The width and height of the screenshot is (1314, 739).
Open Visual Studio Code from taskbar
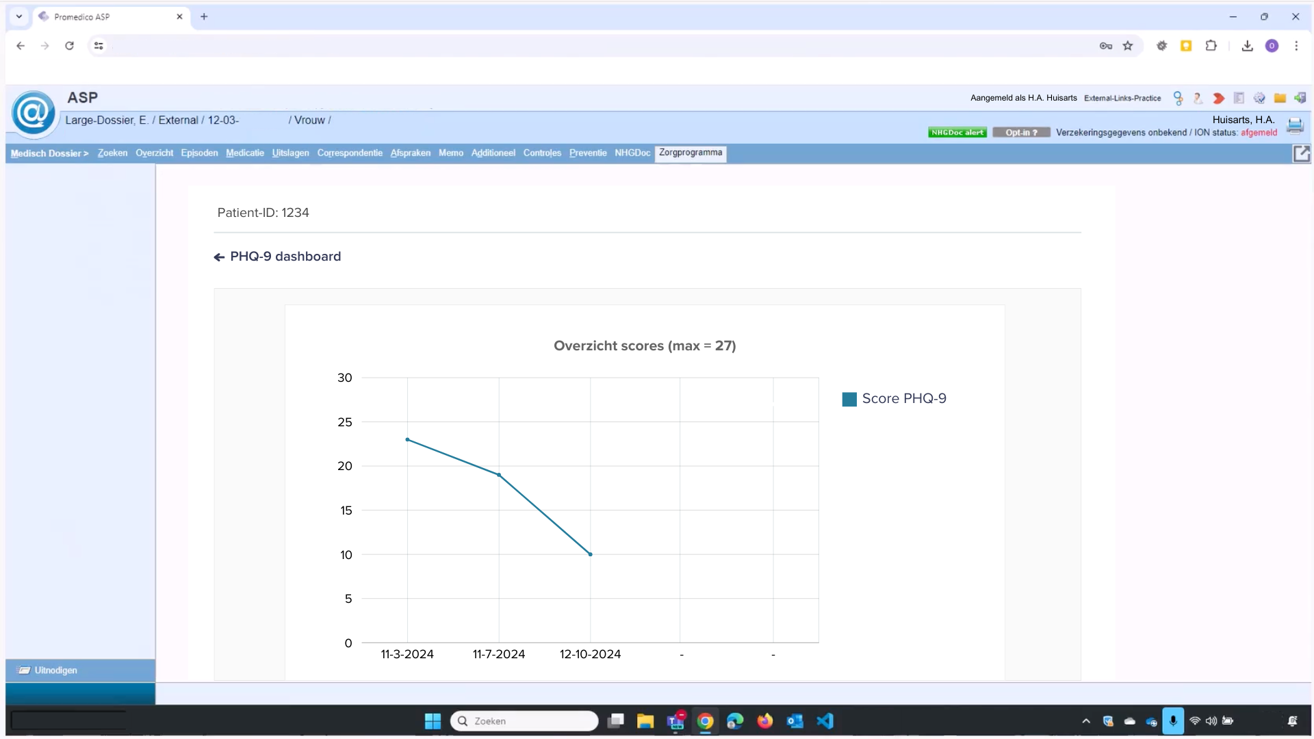pos(825,721)
